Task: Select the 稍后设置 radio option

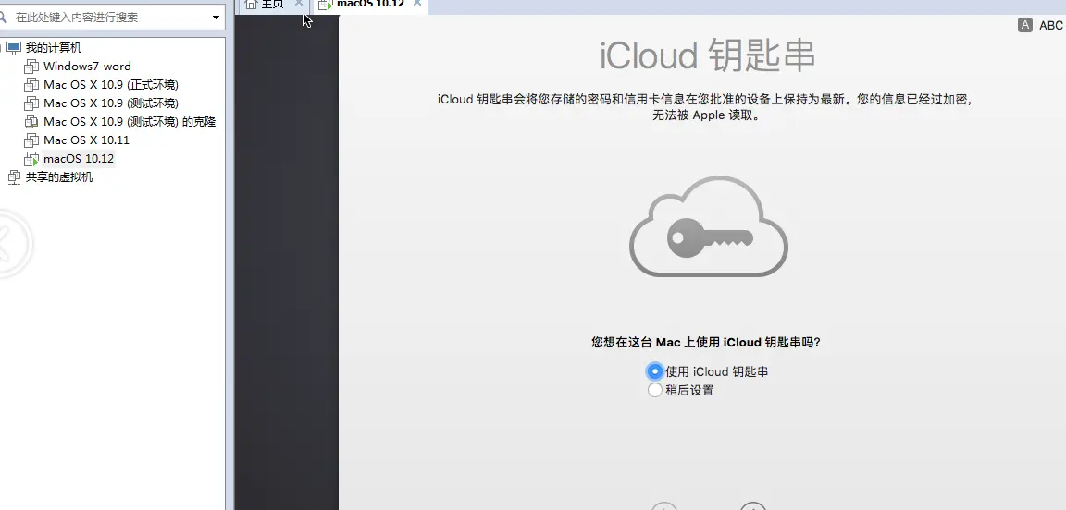Action: click(x=654, y=390)
